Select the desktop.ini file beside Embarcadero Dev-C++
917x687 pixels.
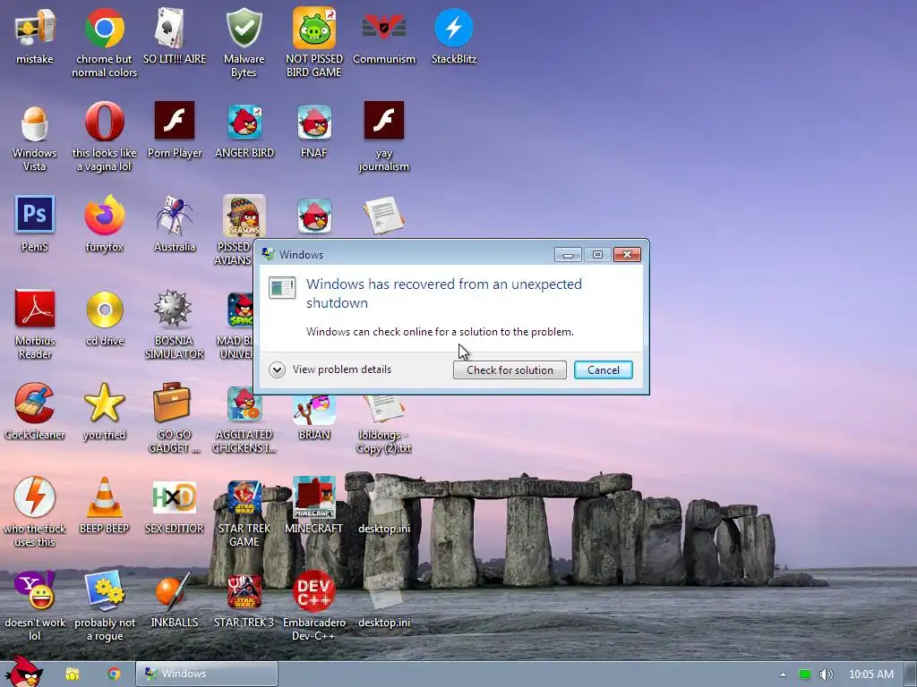(383, 602)
